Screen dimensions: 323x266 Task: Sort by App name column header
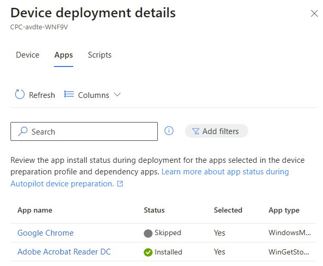click(35, 210)
